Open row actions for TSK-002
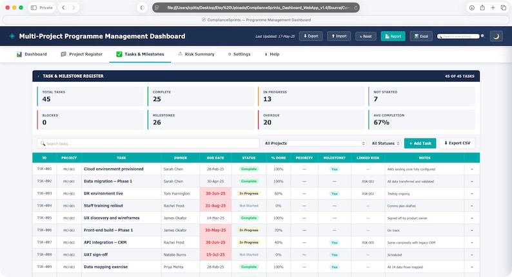512x277 pixels. click(x=472, y=182)
